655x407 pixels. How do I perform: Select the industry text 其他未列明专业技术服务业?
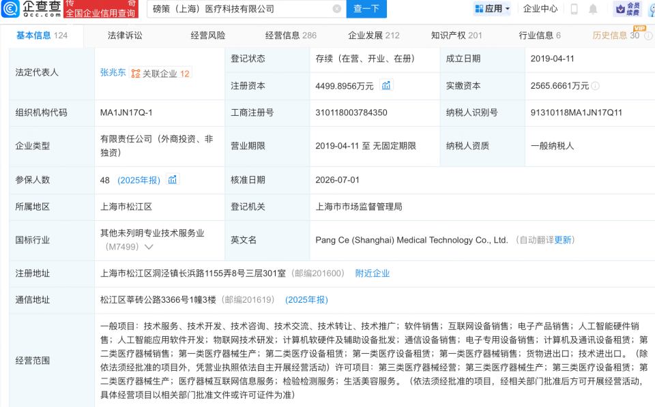click(x=152, y=233)
